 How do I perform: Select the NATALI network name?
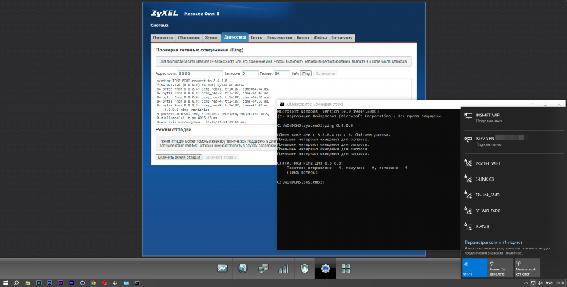pos(482,227)
